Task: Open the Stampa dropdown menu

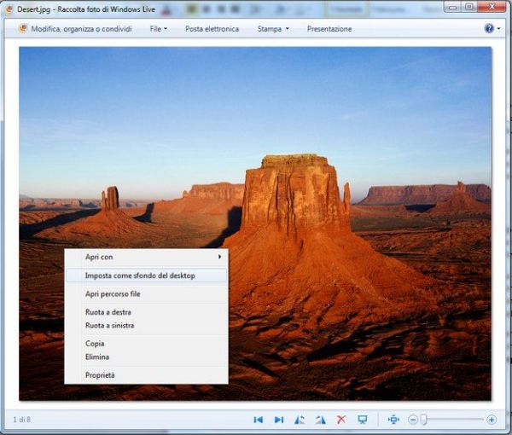Action: click(273, 29)
